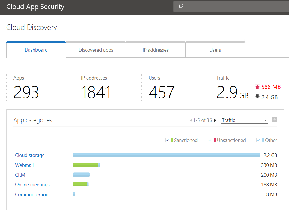Click the 588 MB upload value

coord(271,87)
